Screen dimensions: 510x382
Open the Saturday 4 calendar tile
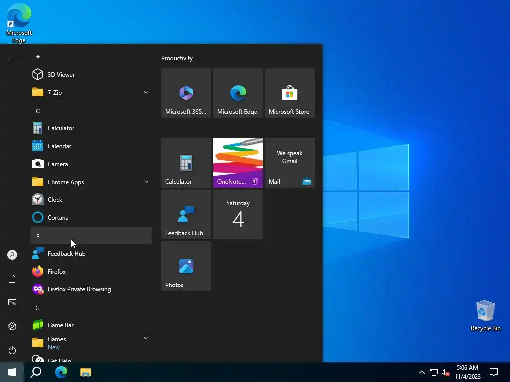pos(238,214)
